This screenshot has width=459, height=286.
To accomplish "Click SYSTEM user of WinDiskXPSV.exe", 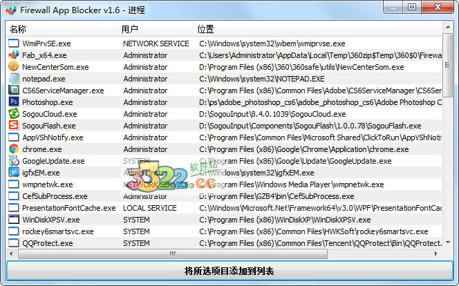I will point(136,220).
